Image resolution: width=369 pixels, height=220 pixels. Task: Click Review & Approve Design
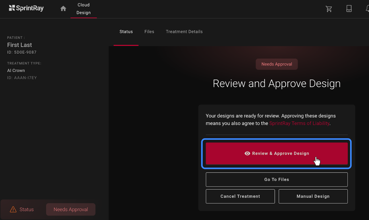coord(277,153)
